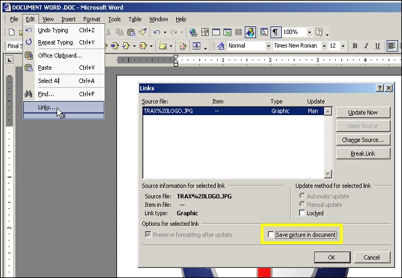This screenshot has height=278, width=402.
Task: Click the Styles and Formatting icon
Action: pos(221,46)
